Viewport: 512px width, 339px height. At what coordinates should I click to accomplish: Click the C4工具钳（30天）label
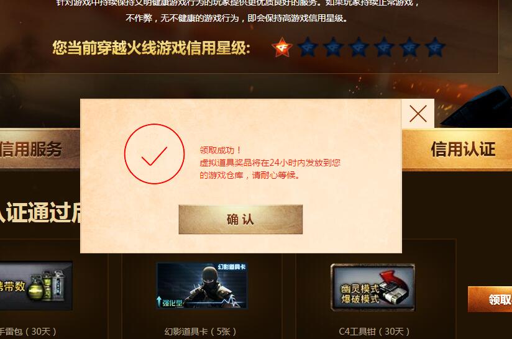click(x=374, y=332)
